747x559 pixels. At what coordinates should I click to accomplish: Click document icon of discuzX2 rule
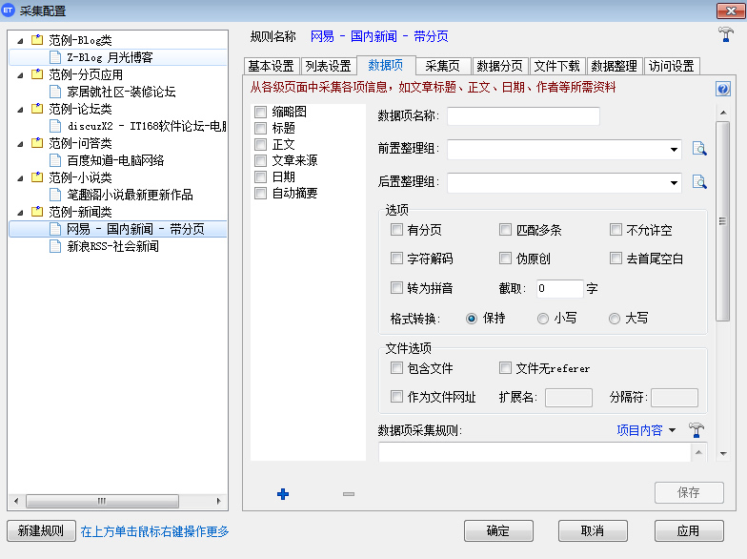click(x=55, y=126)
